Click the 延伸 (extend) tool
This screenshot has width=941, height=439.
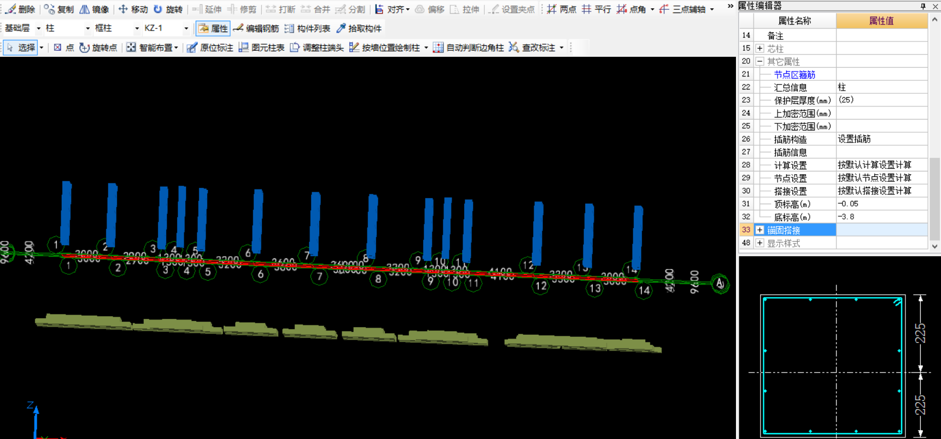[207, 9]
